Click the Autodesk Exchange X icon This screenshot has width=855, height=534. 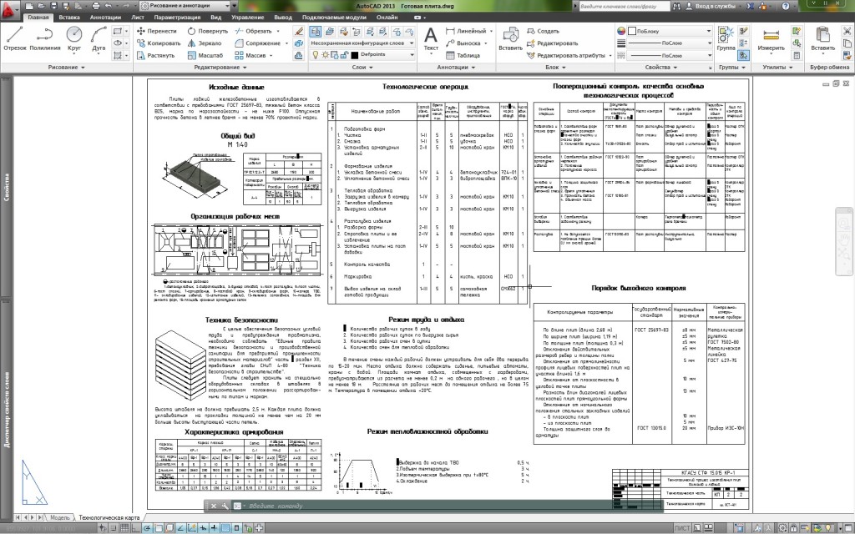click(x=752, y=6)
